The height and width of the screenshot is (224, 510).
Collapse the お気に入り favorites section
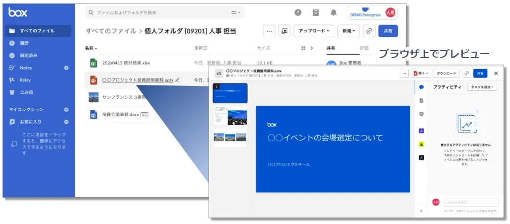coord(67,122)
